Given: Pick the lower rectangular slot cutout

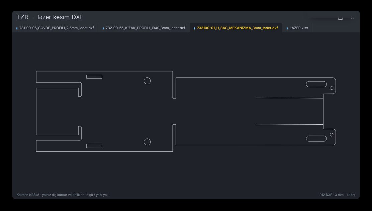Looking at the screenshot, I should pyautogui.click(x=94, y=146).
